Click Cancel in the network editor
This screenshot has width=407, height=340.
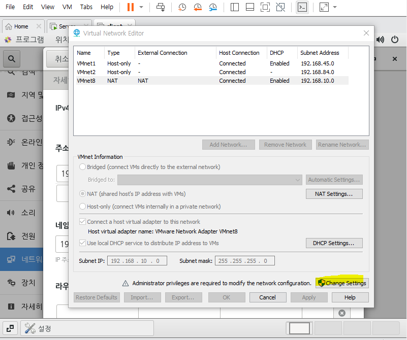pos(268,297)
